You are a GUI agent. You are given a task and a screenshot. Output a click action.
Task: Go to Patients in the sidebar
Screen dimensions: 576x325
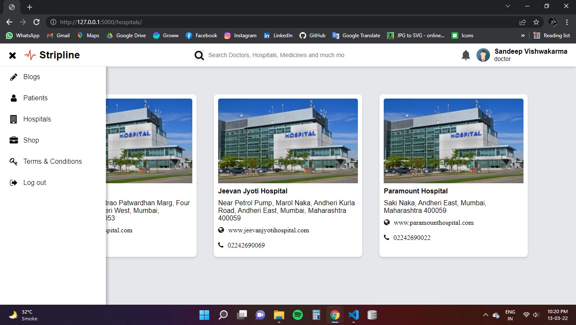(36, 98)
